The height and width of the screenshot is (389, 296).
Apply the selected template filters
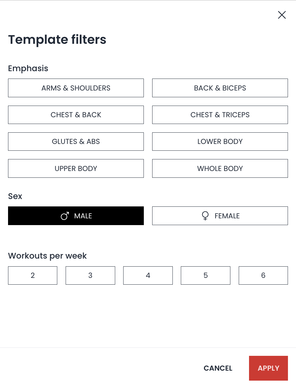pos(268,368)
